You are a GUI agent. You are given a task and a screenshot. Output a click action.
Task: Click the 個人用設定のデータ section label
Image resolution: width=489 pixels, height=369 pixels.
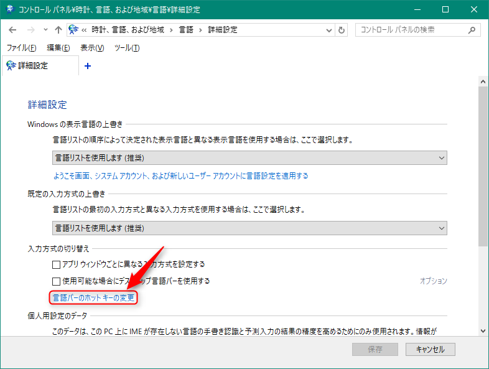coord(57,315)
